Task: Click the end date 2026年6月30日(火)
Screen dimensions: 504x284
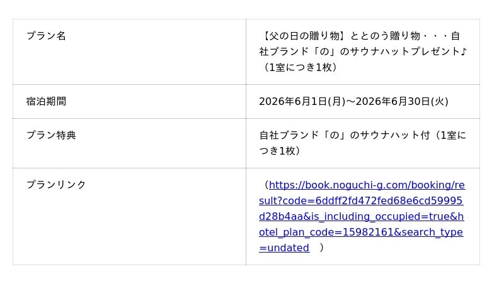Action: click(402, 101)
